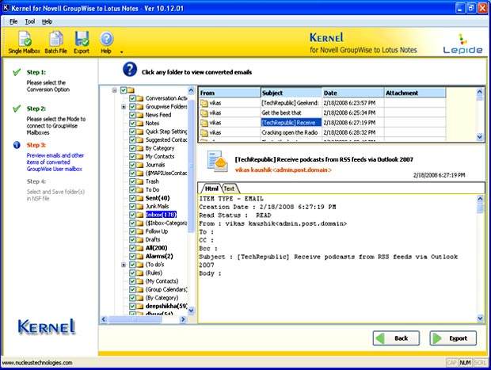Click the folder tree horizontal scrollbar thumb
Image resolution: width=491 pixels, height=370 pixels.
135,319
